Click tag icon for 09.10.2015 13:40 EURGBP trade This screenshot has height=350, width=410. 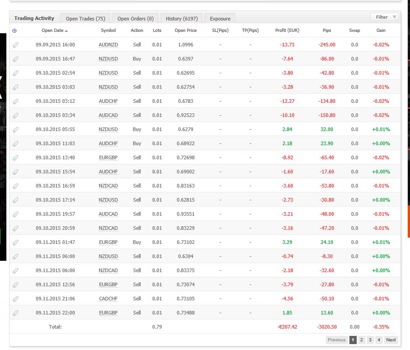[x=15, y=157]
